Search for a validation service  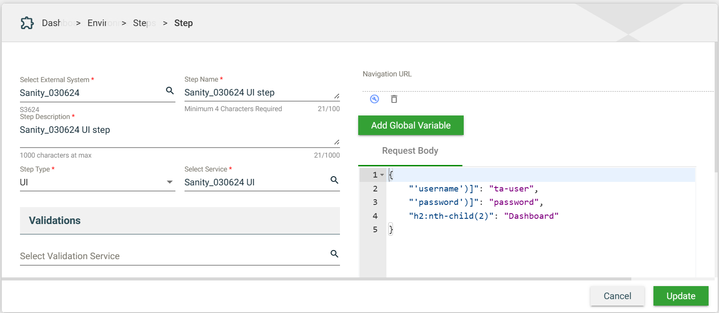(x=334, y=254)
